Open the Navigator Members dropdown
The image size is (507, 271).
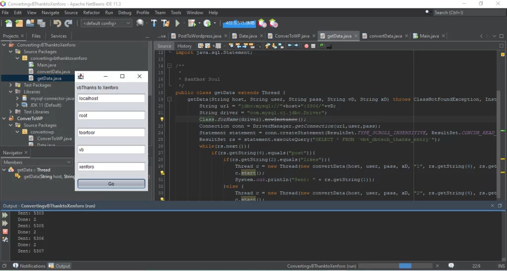(38, 162)
